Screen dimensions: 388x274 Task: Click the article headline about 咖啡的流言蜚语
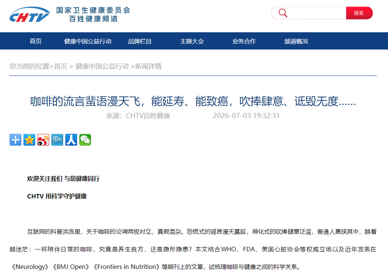coord(193,101)
